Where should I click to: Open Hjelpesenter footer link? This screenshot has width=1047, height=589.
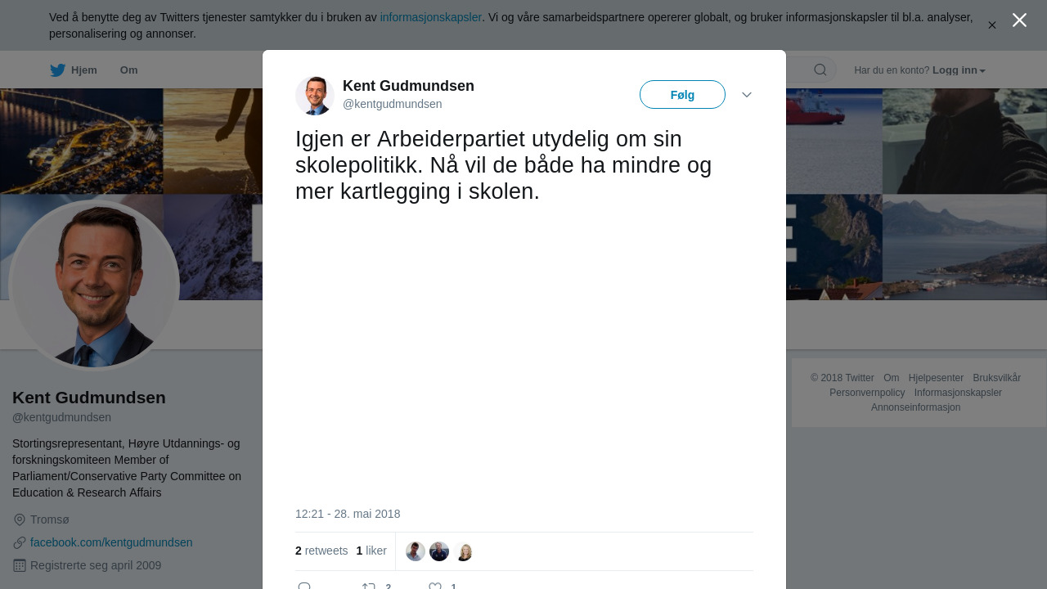(x=936, y=378)
